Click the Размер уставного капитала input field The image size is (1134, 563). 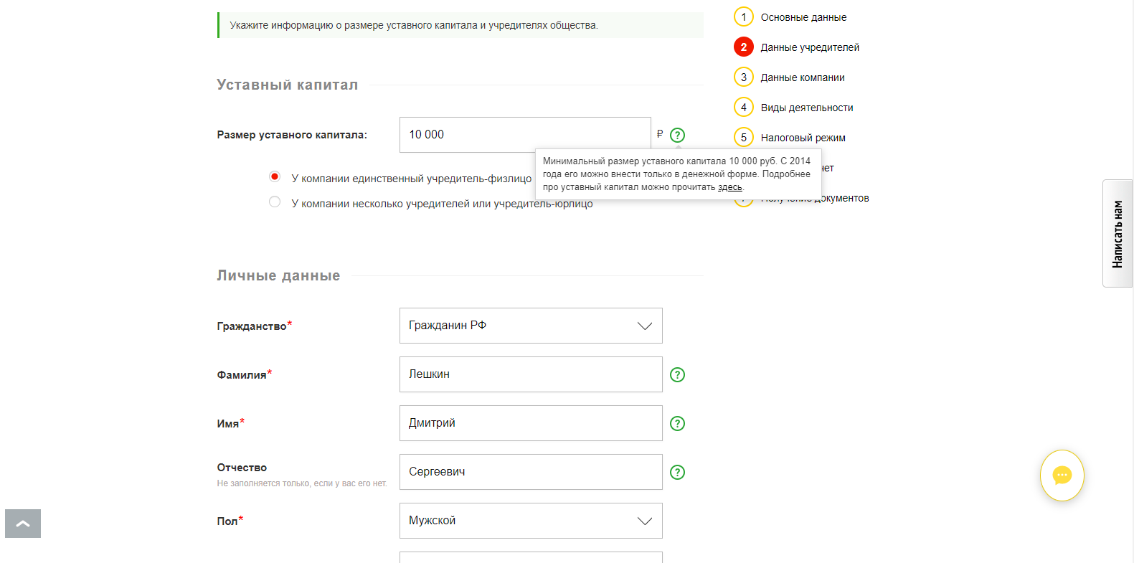click(525, 135)
